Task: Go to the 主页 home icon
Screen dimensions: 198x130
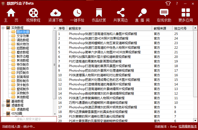Action: (11, 13)
